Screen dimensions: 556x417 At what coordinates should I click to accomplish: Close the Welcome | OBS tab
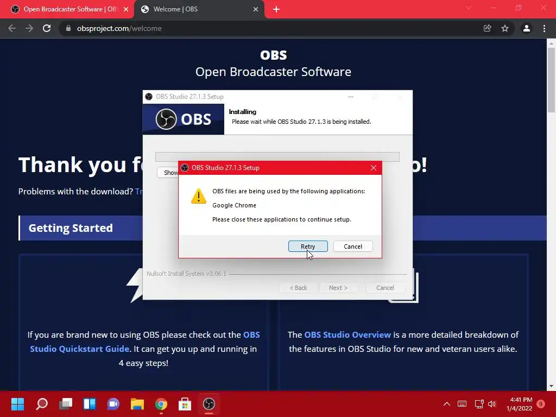pyautogui.click(x=256, y=9)
